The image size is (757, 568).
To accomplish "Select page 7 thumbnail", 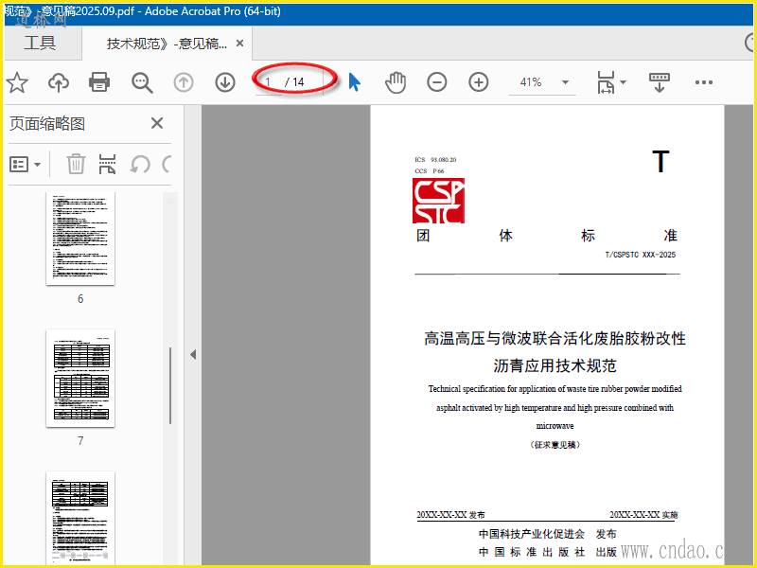I will coord(80,378).
